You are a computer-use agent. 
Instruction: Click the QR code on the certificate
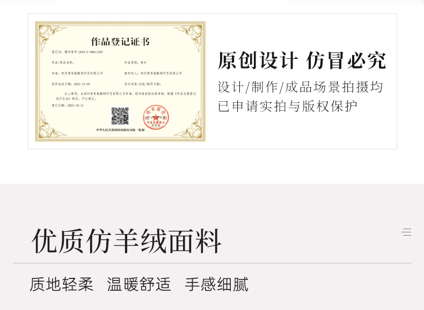pyautogui.click(x=120, y=116)
